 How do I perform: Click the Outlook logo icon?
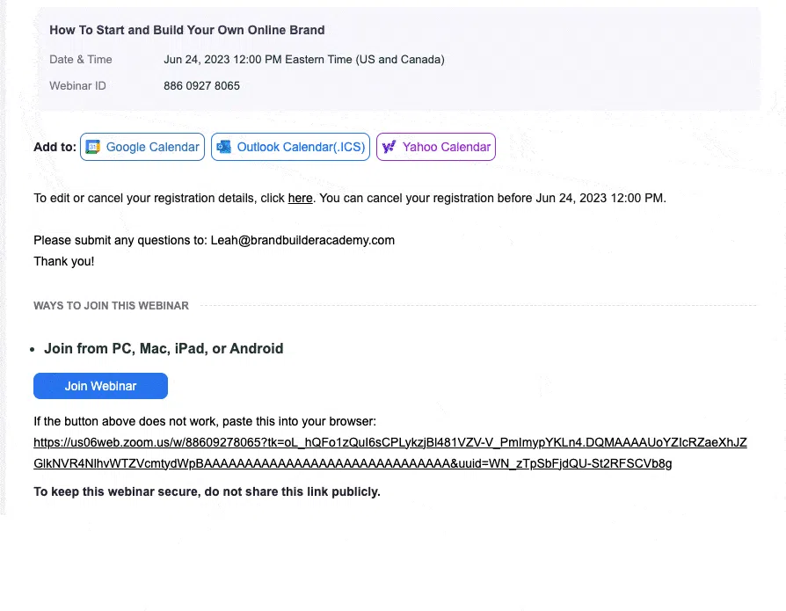coord(223,147)
